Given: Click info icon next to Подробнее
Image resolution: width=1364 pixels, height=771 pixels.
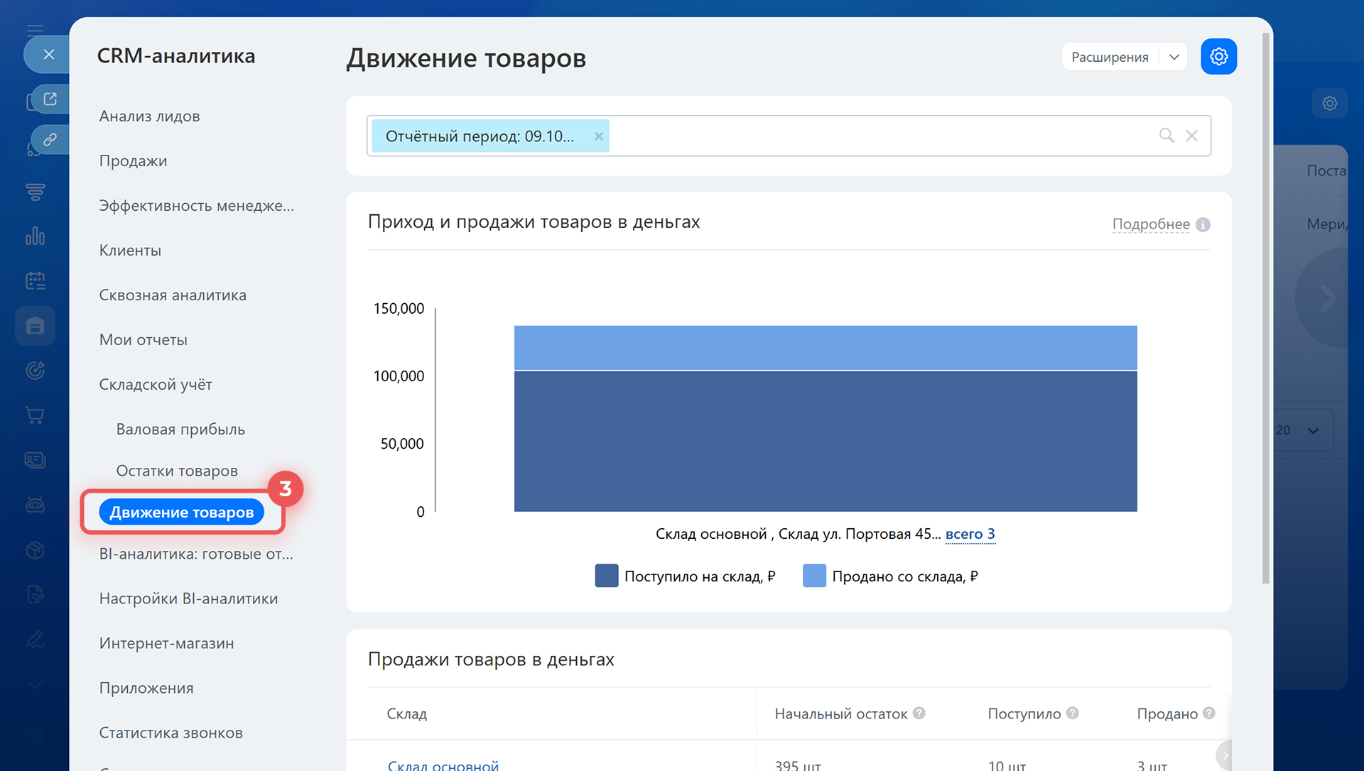Looking at the screenshot, I should [x=1203, y=224].
